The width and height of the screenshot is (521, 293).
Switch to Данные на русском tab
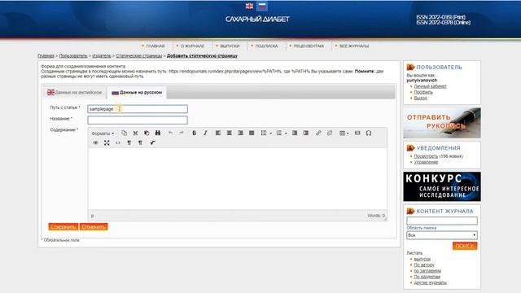tap(137, 92)
